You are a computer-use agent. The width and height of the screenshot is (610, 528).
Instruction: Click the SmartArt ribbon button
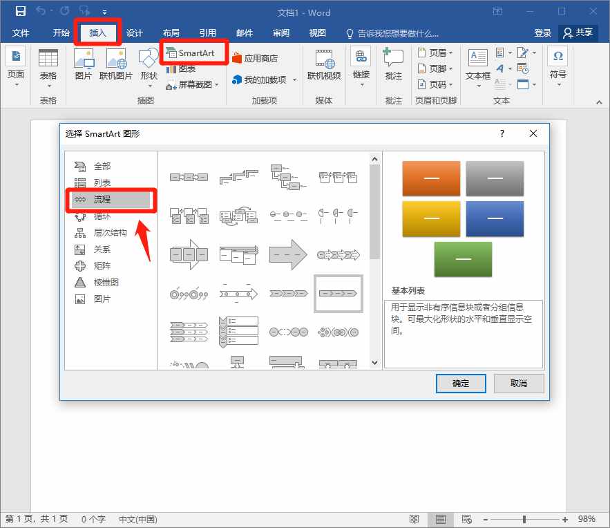click(x=190, y=53)
